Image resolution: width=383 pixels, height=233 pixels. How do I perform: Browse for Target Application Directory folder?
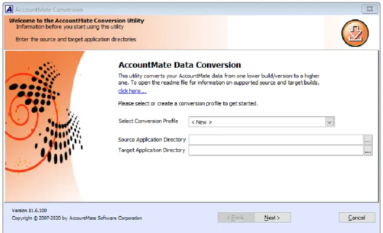click(x=368, y=150)
